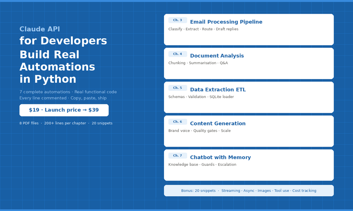This screenshot has width=353, height=211.
Task: Click the '8 PDF files' text
Action: [x=29, y=123]
